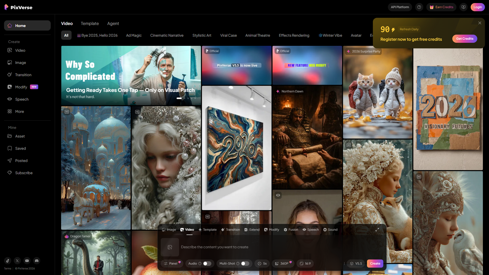Open the Discord community icon

tap(37, 261)
